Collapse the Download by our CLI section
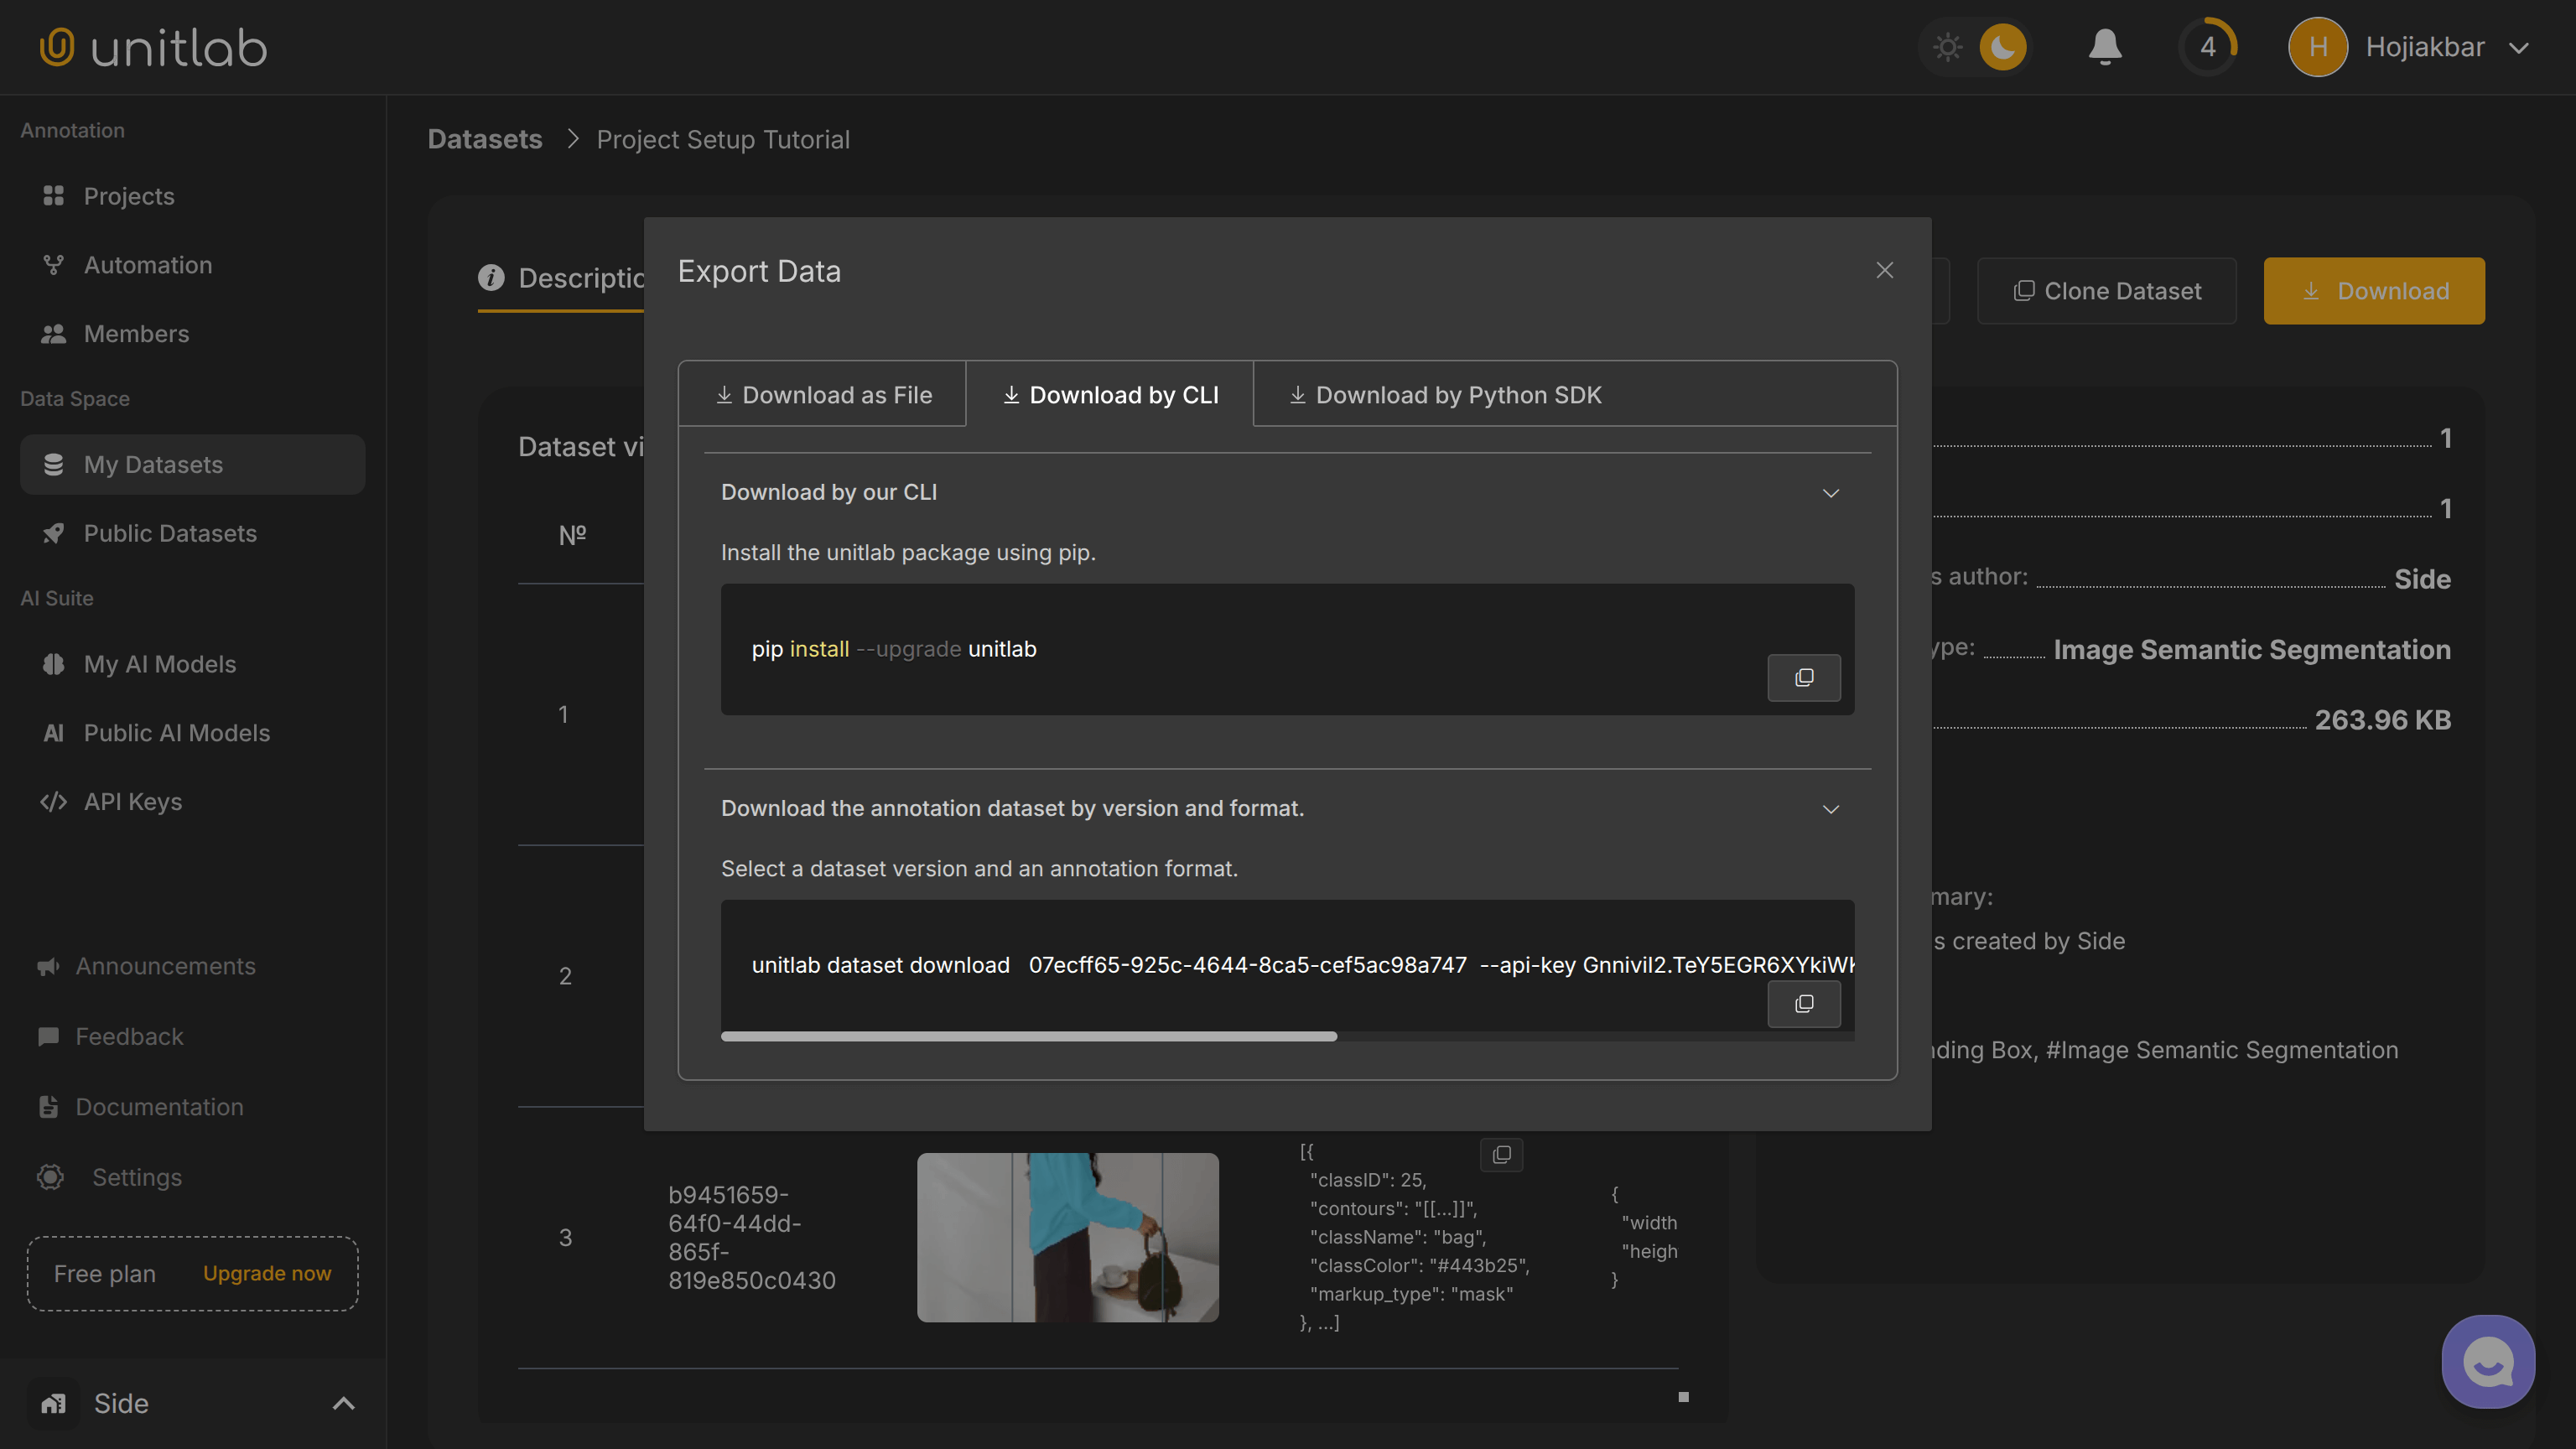2576x1449 pixels. (x=1831, y=492)
